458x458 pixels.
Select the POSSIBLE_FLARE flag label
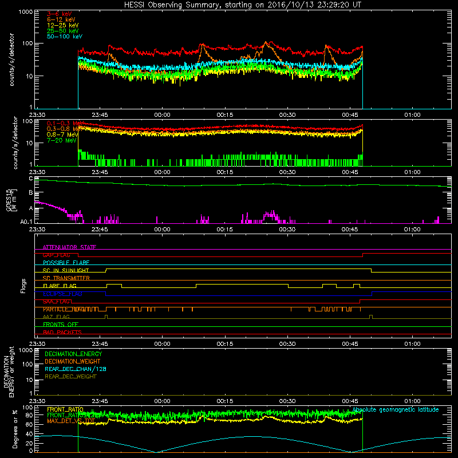(66, 263)
